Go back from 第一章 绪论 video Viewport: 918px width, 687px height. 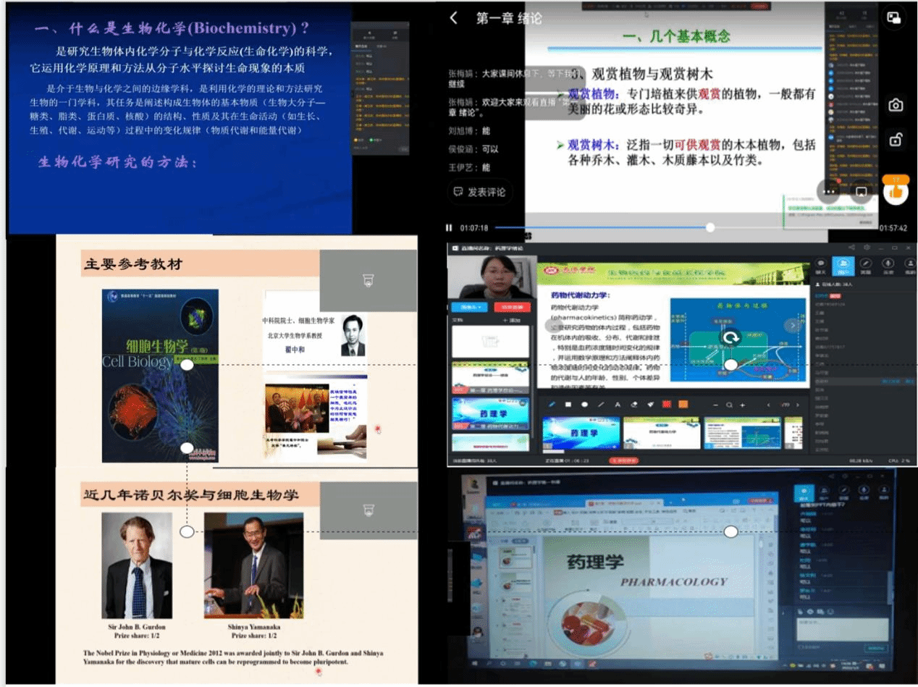(454, 18)
